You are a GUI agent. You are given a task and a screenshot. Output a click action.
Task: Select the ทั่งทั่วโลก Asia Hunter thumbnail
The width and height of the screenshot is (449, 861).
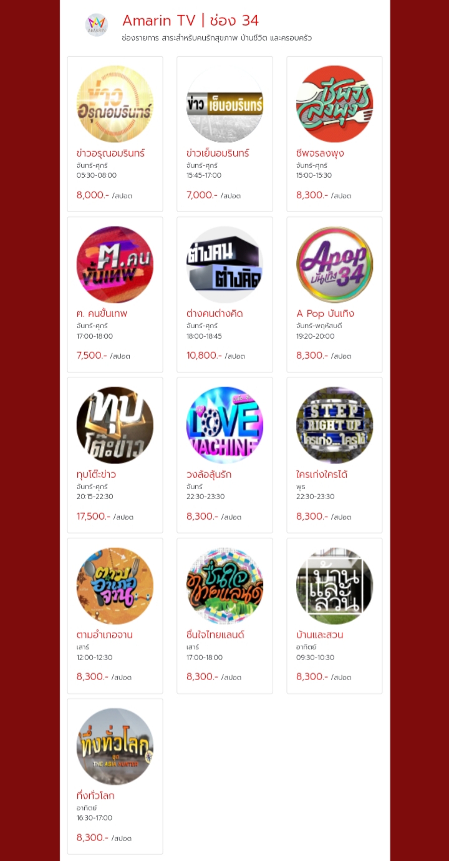115,746
